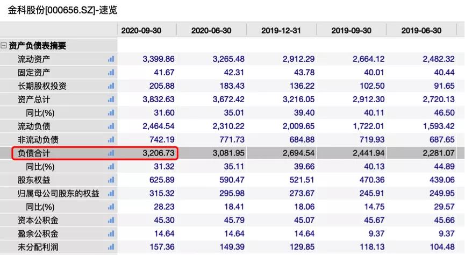Image resolution: width=465 pixels, height=255 pixels.
Task: Open chart icon for 资本公积金 row
Action: click(111, 220)
